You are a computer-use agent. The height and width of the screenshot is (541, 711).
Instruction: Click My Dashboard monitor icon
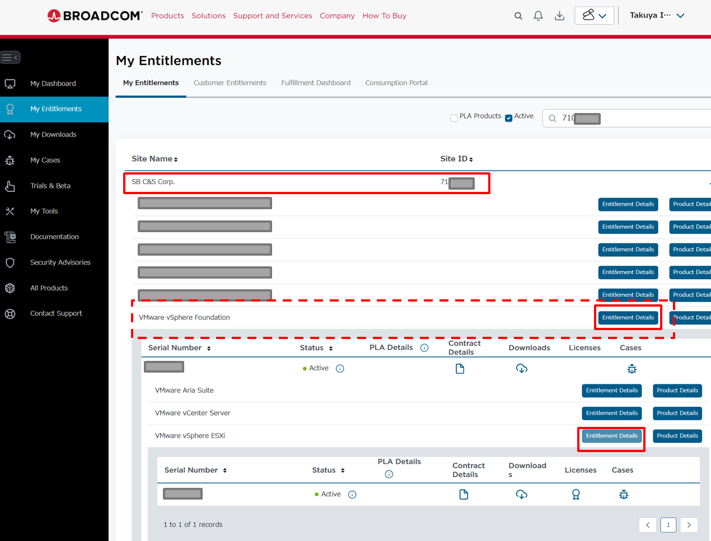click(x=10, y=84)
